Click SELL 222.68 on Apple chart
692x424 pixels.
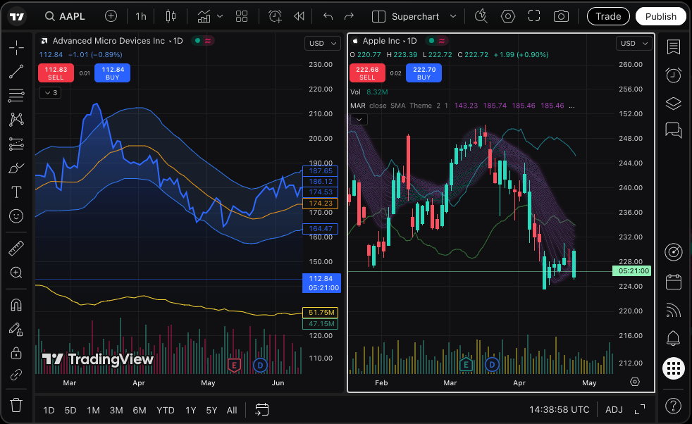(x=367, y=73)
